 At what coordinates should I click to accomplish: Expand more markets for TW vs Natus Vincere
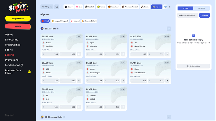point(167,54)
